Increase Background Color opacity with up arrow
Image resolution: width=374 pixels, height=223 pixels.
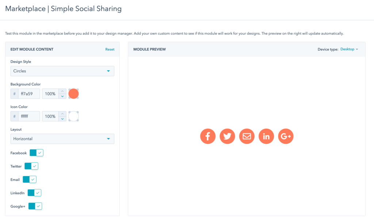point(62,91)
